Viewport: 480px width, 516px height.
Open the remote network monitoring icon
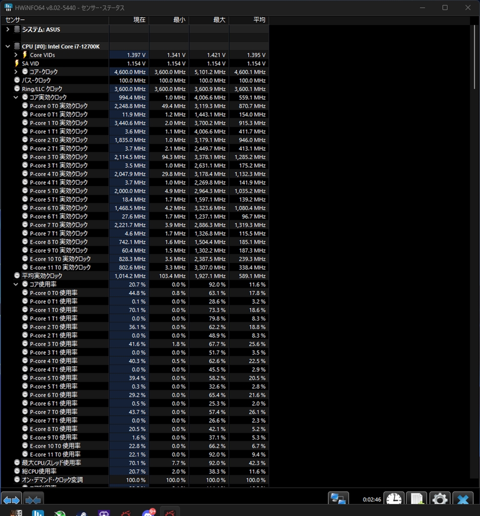pos(338,499)
